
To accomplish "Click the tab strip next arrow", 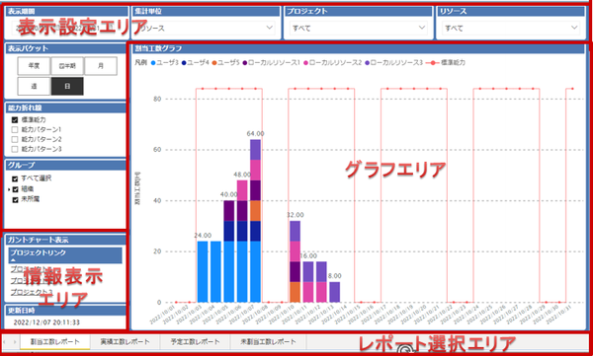I will point(15,342).
